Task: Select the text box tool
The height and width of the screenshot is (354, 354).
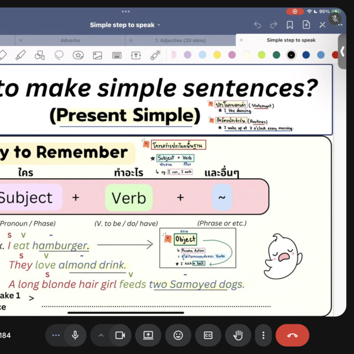Action: (136, 55)
